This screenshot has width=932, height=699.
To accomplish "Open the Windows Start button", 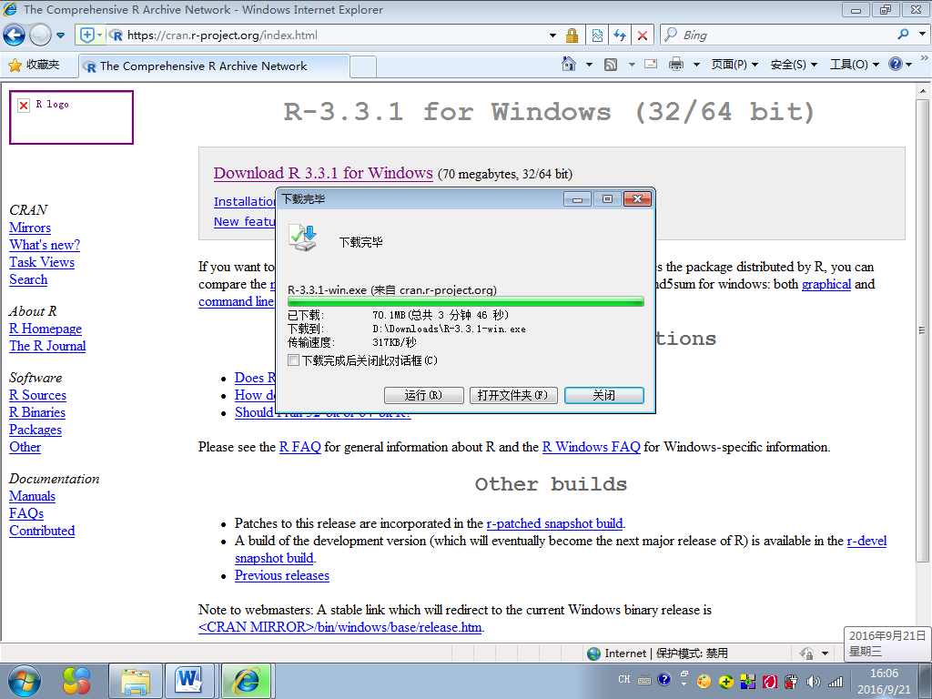I will tap(25, 681).
